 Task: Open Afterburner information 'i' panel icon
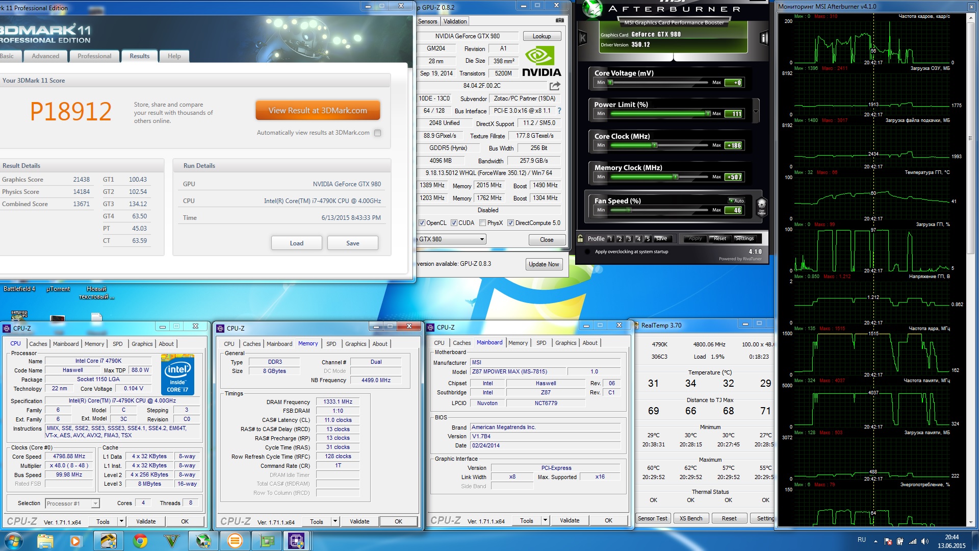click(x=764, y=38)
